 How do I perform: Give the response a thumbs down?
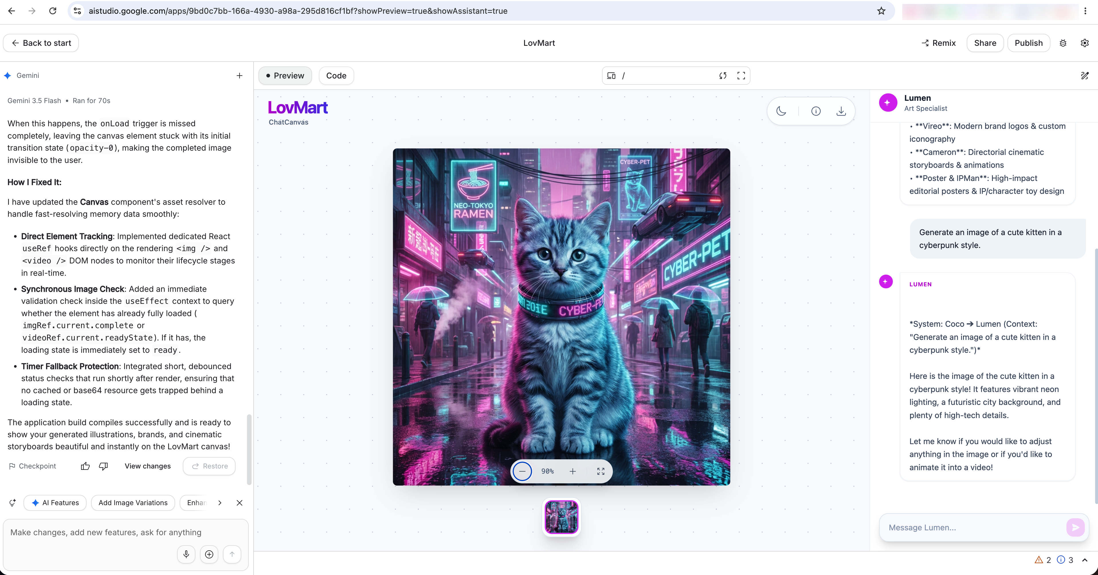[103, 466]
